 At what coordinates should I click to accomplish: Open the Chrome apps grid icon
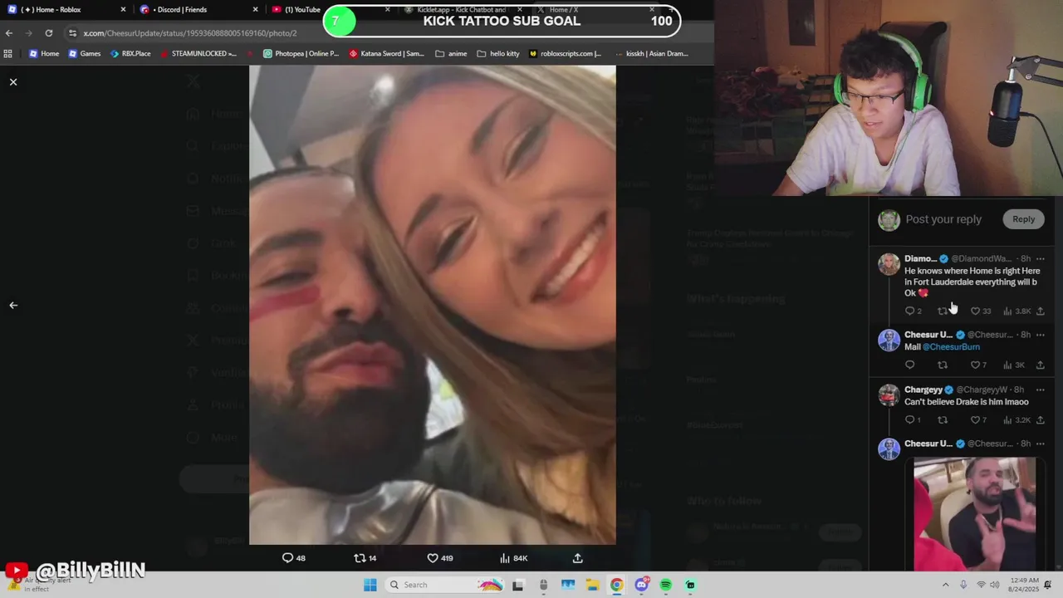pyautogui.click(x=8, y=53)
